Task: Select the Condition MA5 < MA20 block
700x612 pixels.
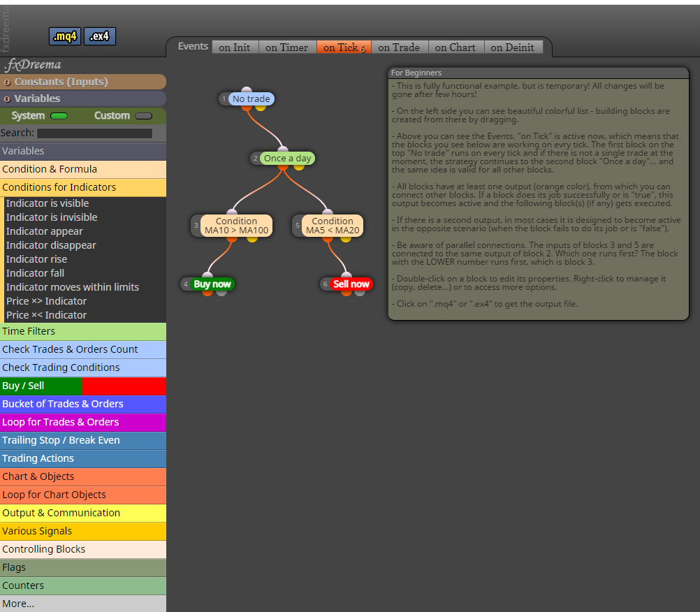Action: [333, 226]
